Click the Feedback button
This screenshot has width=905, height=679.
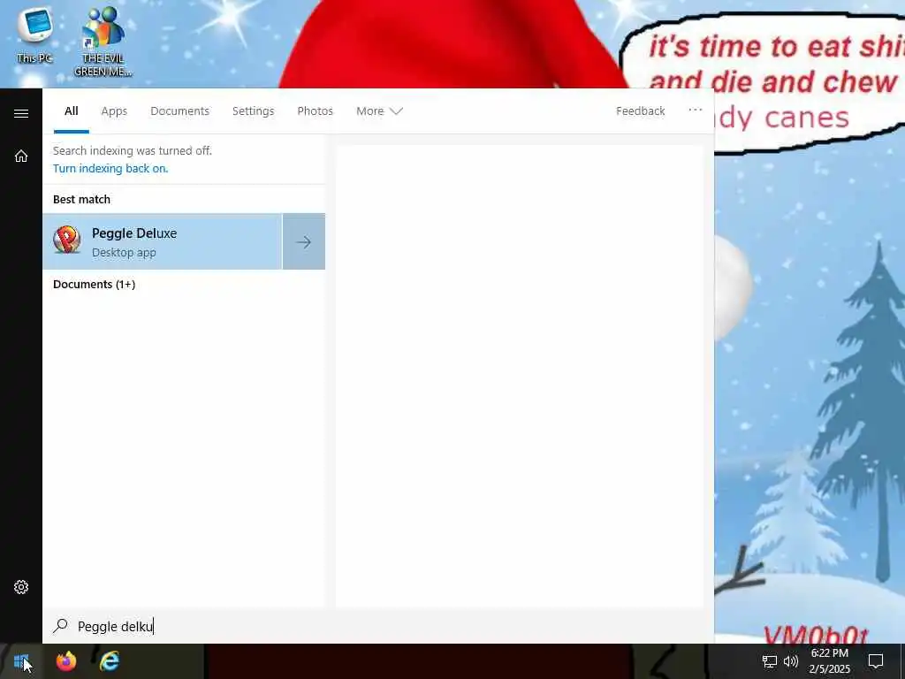[640, 111]
